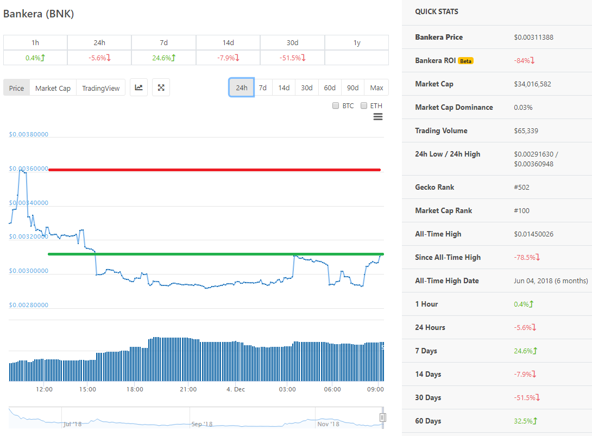Select the Max chart range

(376, 88)
